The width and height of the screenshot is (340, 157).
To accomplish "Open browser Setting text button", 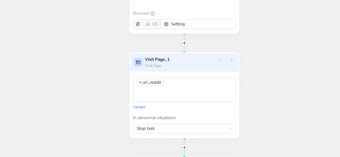I will click(178, 24).
